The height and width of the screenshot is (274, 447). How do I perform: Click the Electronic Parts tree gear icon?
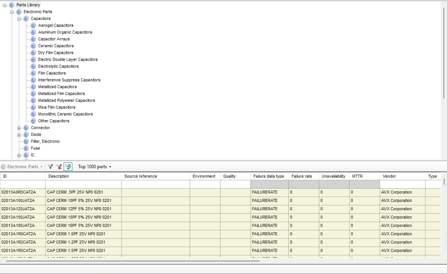coord(19,12)
